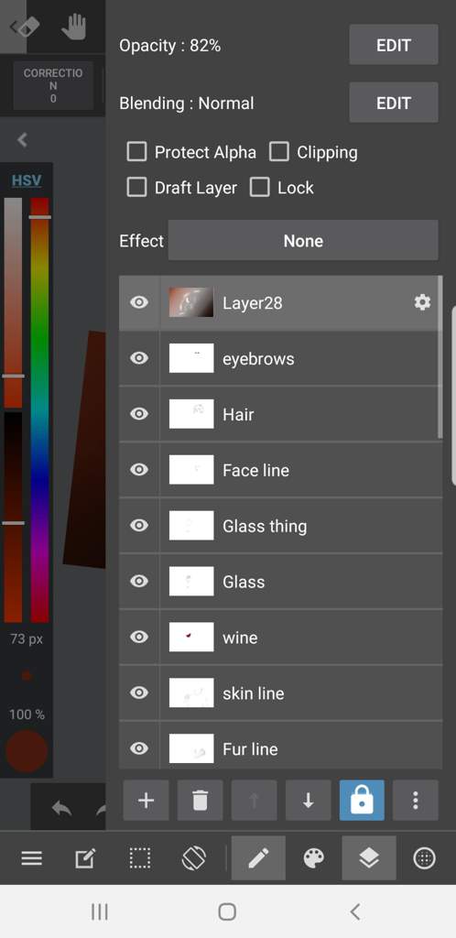The height and width of the screenshot is (938, 456).
Task: Collapse the color panel with left chevron
Action: click(x=23, y=140)
